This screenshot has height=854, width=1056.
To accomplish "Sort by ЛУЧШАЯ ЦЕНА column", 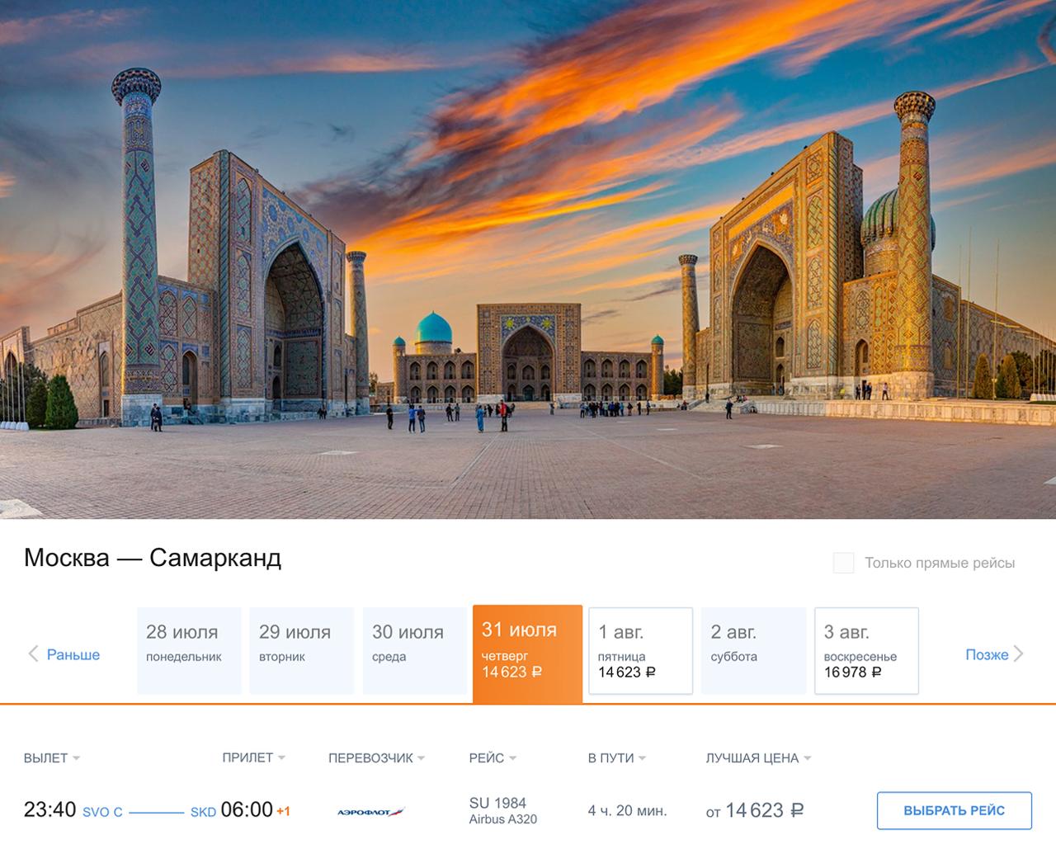I will coord(758,757).
